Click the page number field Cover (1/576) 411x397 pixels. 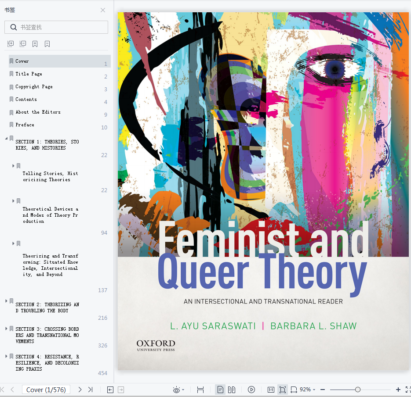click(x=46, y=390)
